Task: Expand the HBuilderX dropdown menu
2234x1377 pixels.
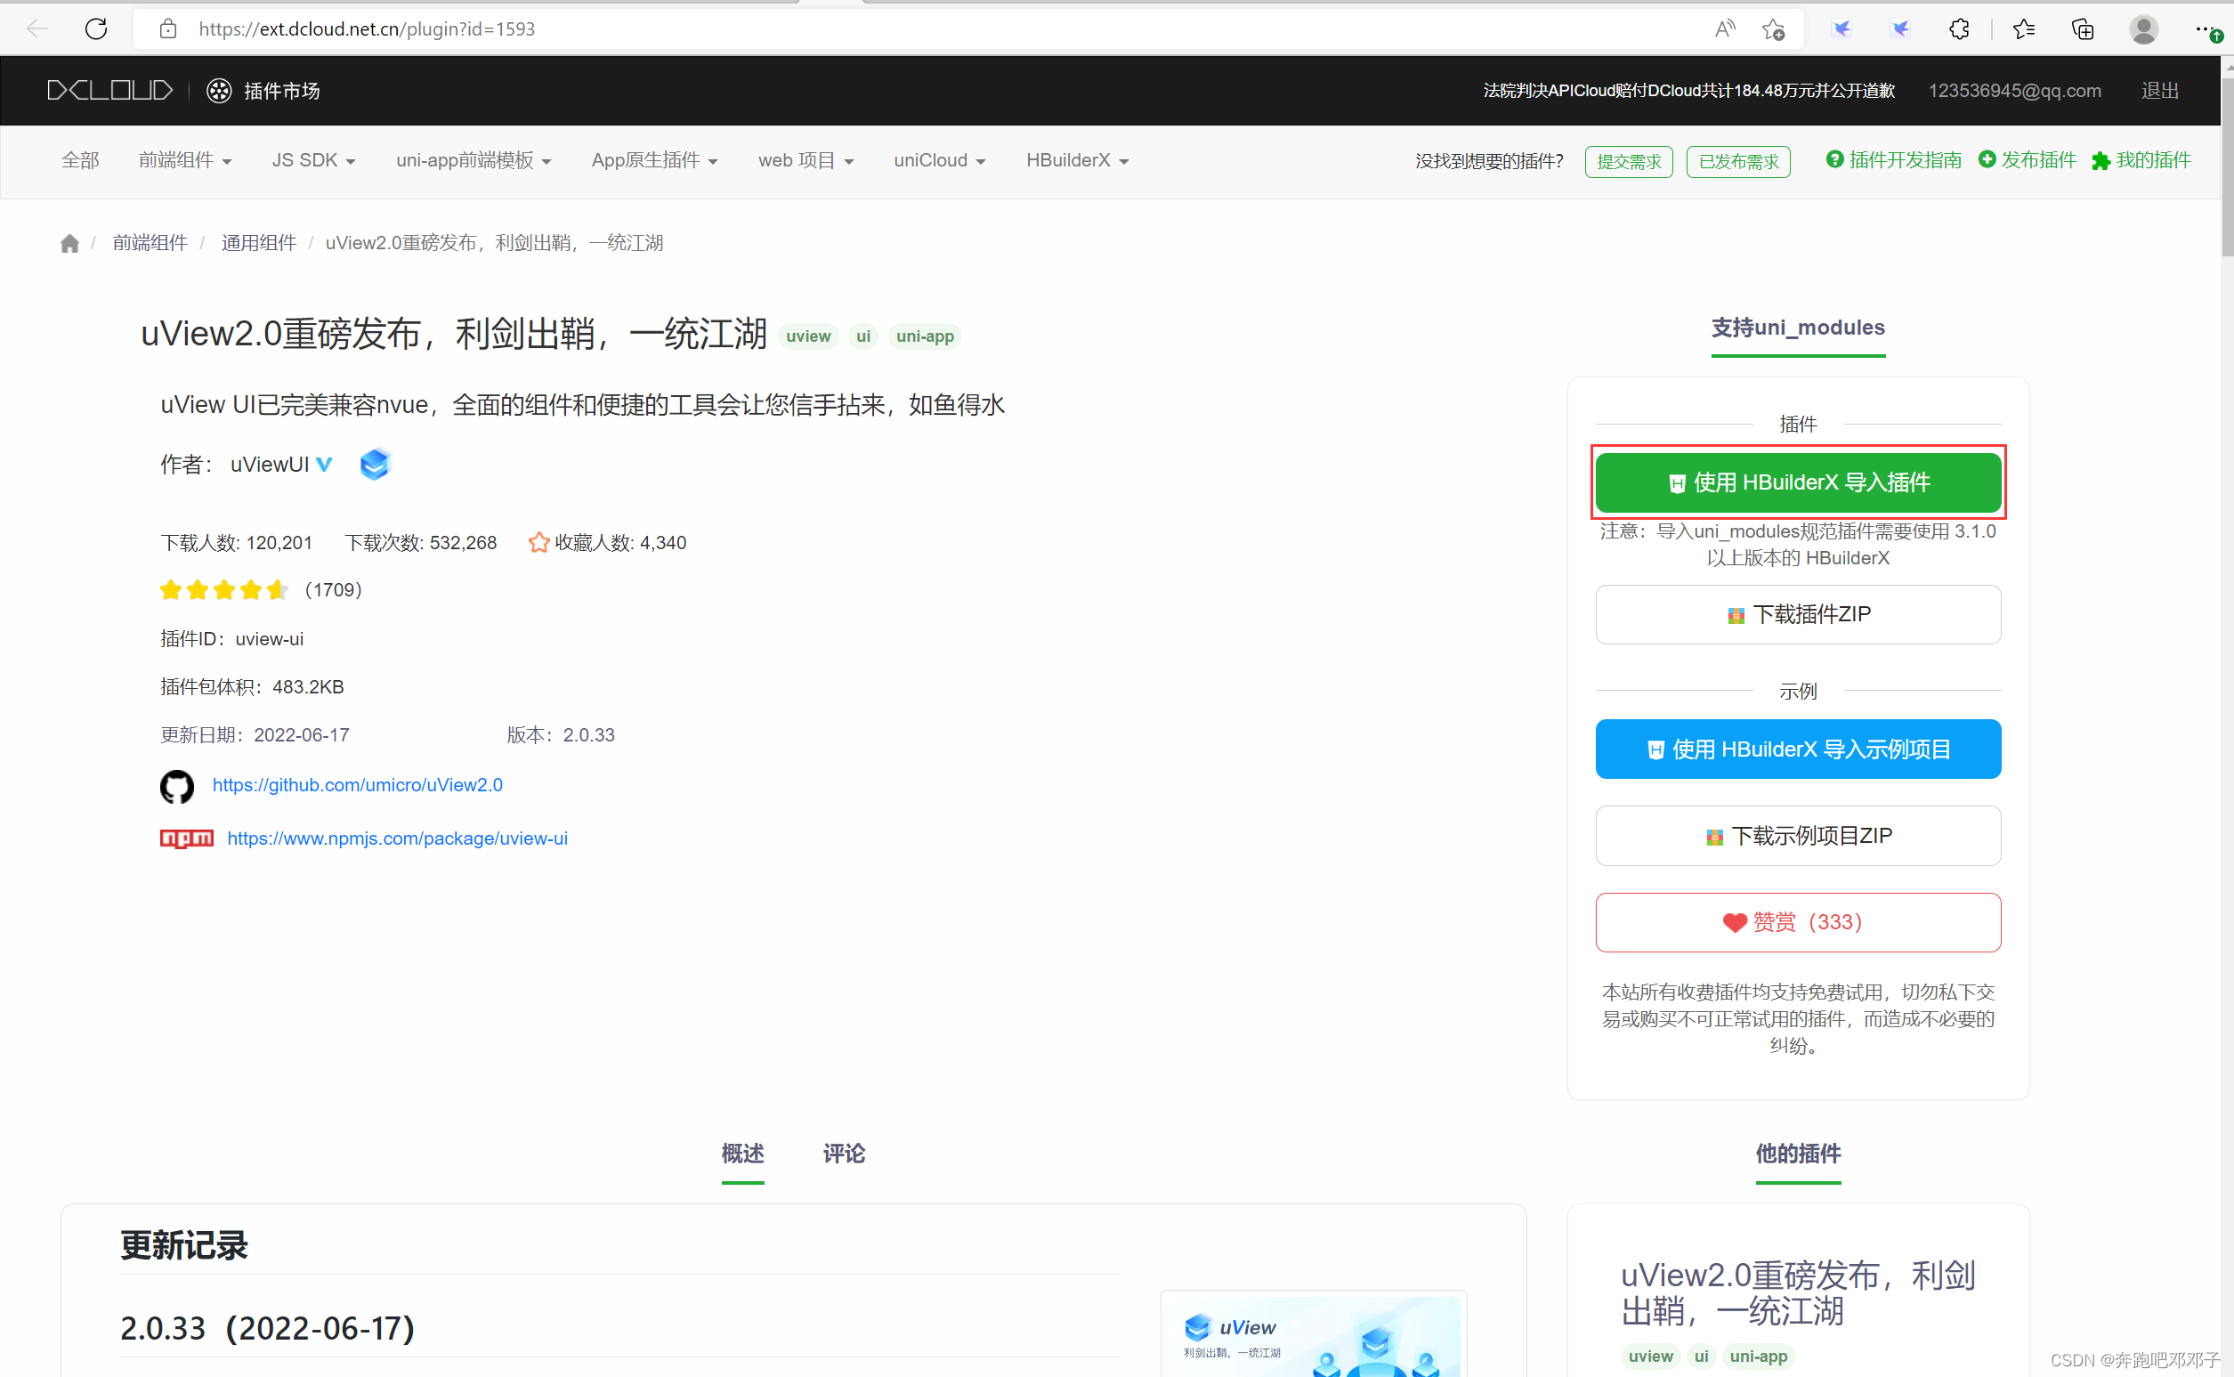Action: 1076,159
